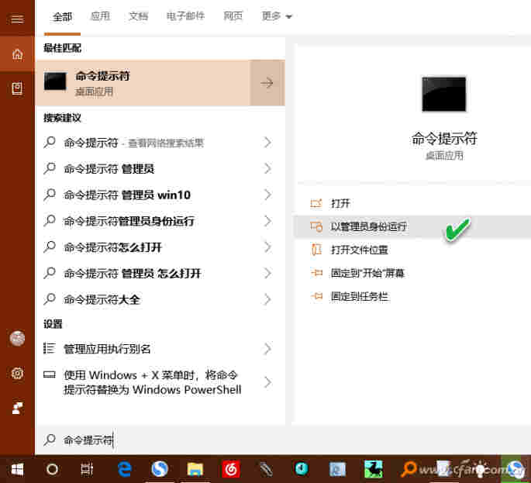This screenshot has width=531, height=483.
Task: Select the 命令提示符 桌面应用 best match text
Action: (x=102, y=83)
